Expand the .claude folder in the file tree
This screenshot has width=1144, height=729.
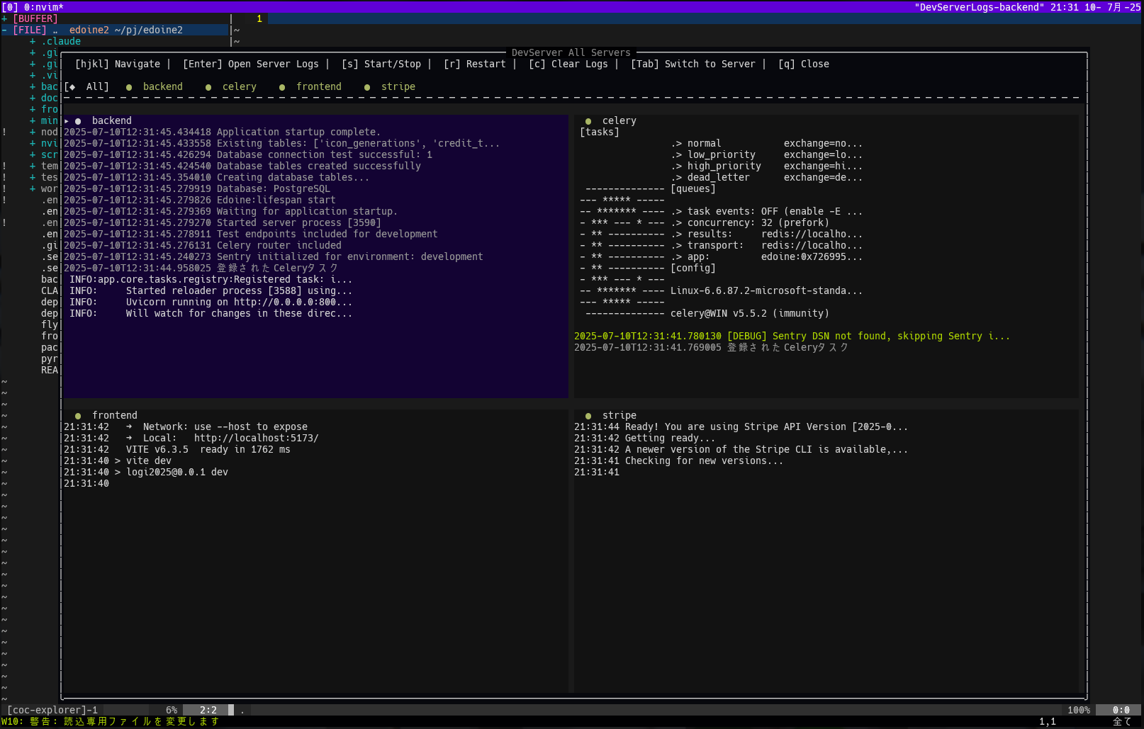60,41
